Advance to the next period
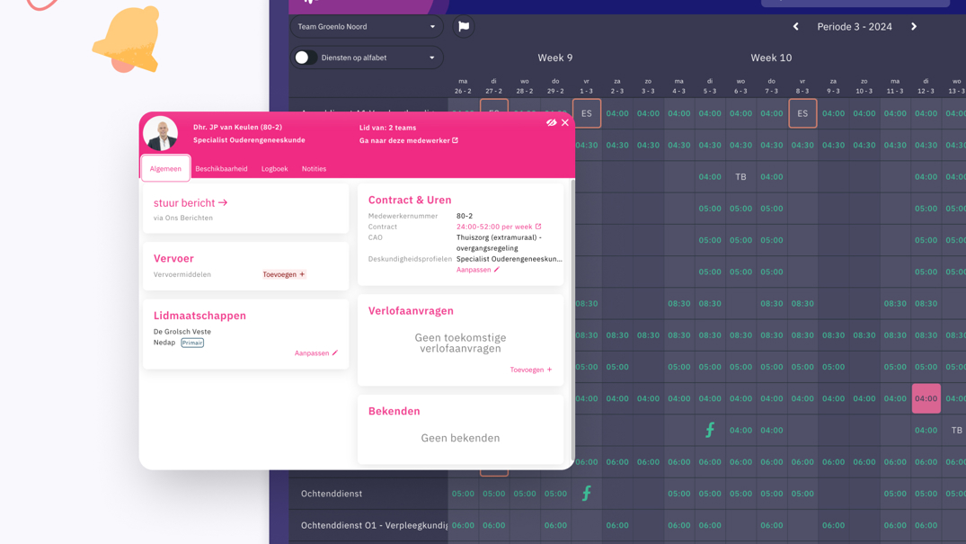 914,27
